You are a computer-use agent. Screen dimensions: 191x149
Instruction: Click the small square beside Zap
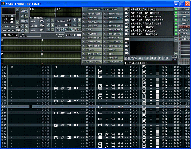[x=84, y=30]
